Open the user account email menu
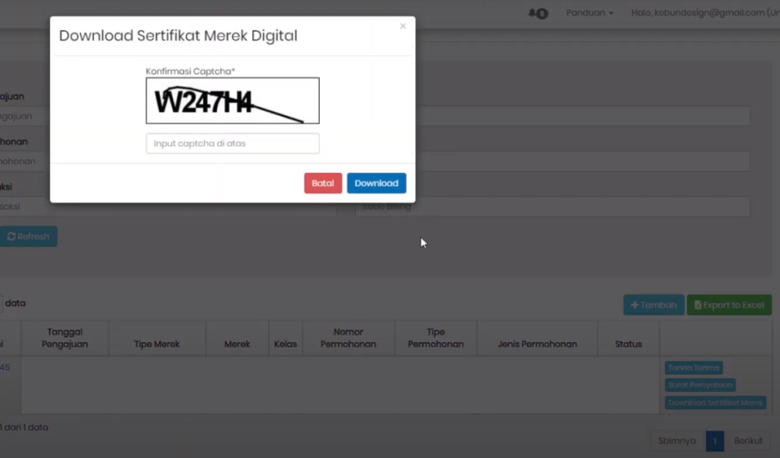The width and height of the screenshot is (780, 458). (x=705, y=13)
